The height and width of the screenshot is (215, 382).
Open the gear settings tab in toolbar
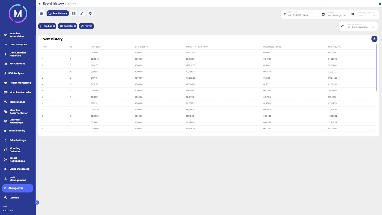90,13
